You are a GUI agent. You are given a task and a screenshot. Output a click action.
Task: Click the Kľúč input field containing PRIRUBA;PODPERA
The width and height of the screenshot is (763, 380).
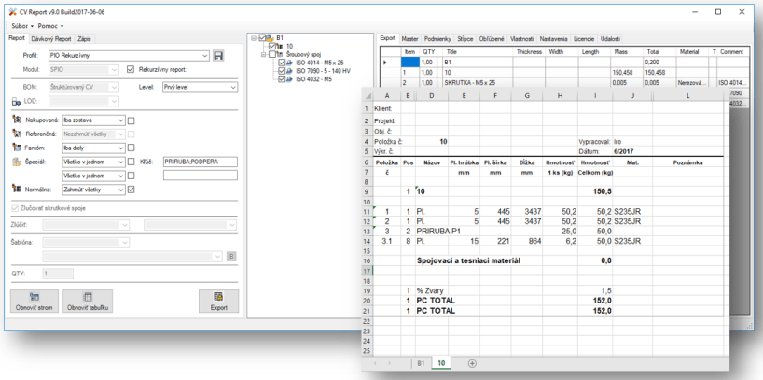tap(199, 161)
